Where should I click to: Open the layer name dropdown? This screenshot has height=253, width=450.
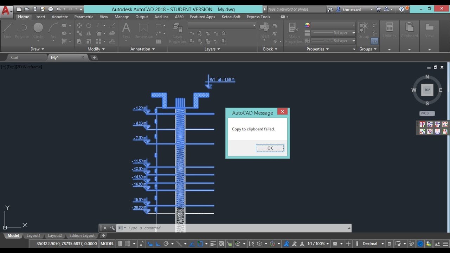[222, 25]
